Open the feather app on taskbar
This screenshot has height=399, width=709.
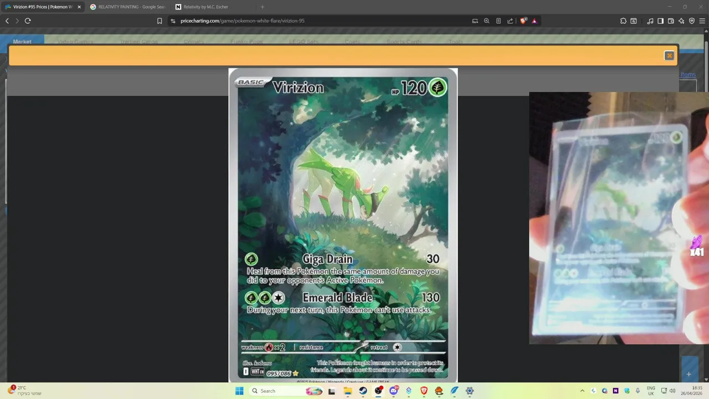454,391
